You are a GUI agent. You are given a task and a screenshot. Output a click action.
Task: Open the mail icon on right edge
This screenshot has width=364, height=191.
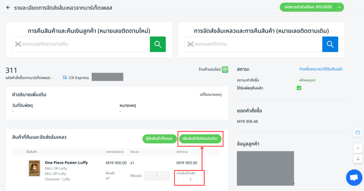click(x=358, y=132)
